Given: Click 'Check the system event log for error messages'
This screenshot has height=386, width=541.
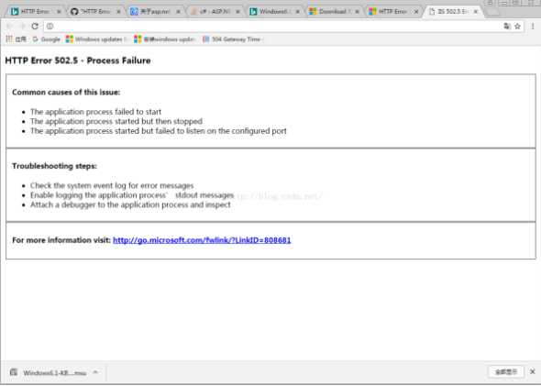Looking at the screenshot, I should click(112, 185).
